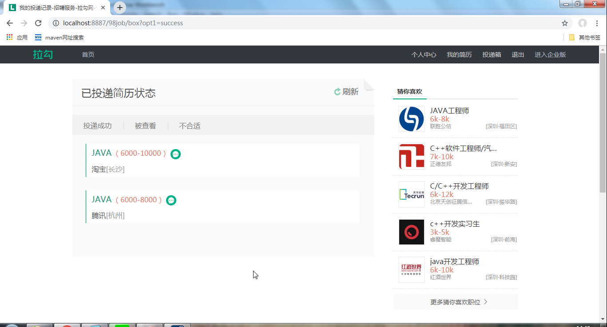The width and height of the screenshot is (607, 327).
Task: Click the browser back arrow
Action: click(x=10, y=23)
